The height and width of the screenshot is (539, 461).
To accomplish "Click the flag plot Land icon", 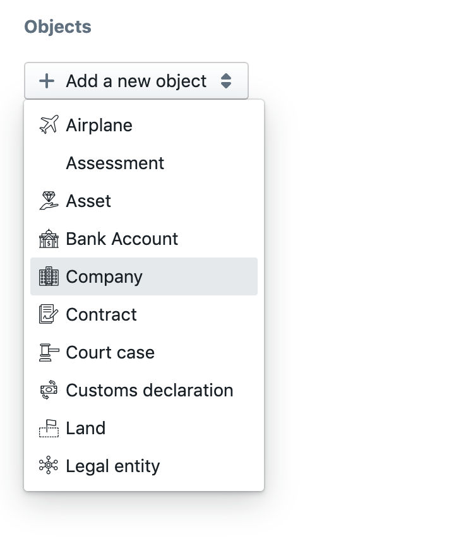I will pyautogui.click(x=49, y=428).
